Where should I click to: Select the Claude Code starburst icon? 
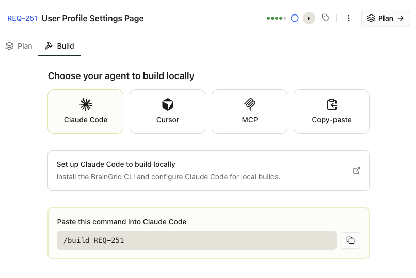click(x=86, y=104)
